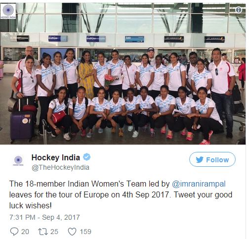
Task: Click the retweet arrows icon
Action: tap(43, 232)
